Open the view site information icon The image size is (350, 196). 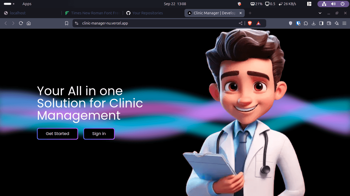[x=76, y=23]
